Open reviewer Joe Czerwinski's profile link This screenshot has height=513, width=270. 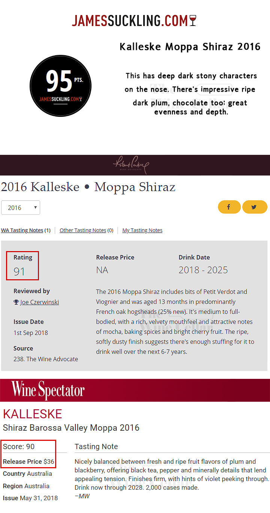point(39,302)
